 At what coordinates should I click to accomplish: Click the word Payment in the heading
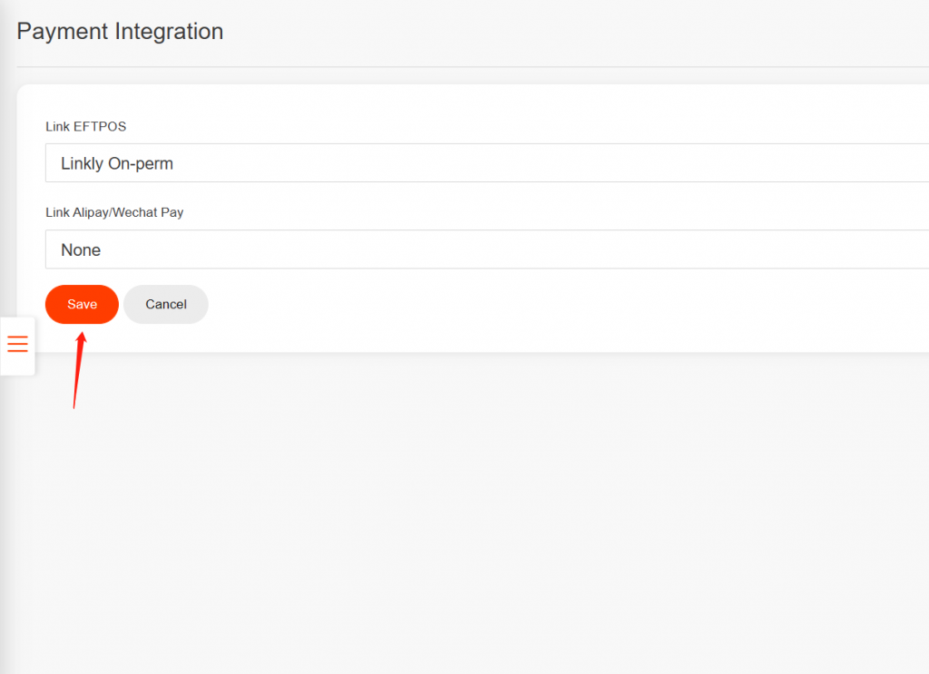tap(62, 31)
